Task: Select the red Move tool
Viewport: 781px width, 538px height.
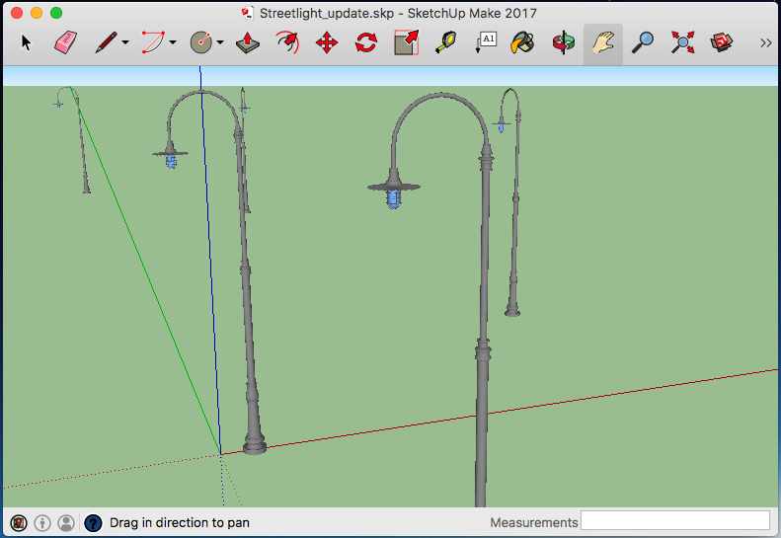Action: tap(327, 42)
